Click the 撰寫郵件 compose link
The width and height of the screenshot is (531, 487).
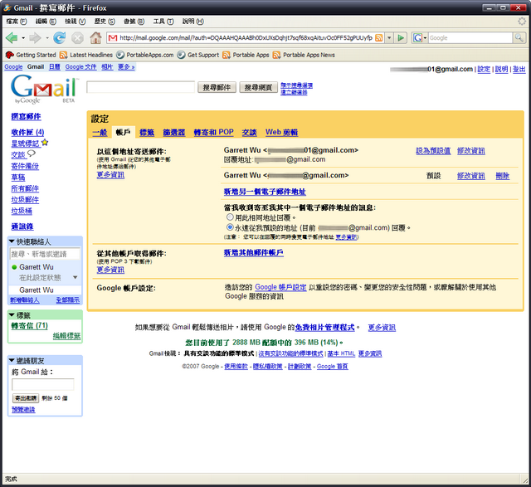click(x=26, y=116)
